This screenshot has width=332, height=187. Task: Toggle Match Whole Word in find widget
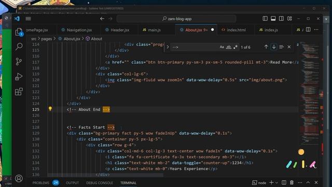pos(228,47)
